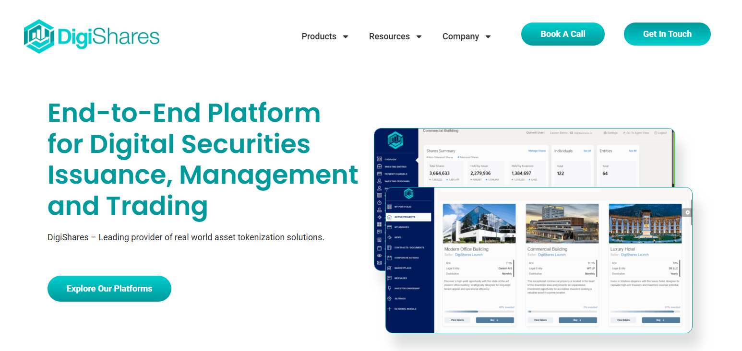Open the Commercial Building photo
Screen dimensions: 742x351
pyautogui.click(x=562, y=223)
